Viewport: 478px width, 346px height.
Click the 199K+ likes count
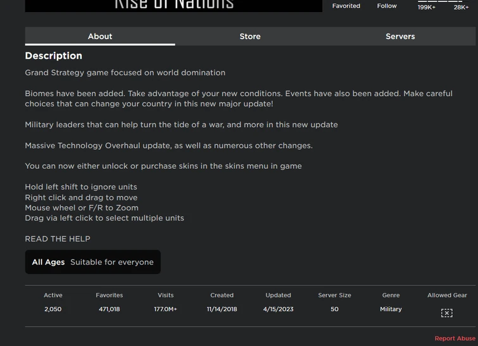(427, 7)
